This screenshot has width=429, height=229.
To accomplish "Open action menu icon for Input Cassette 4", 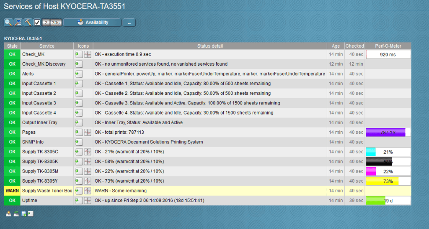I will pyautogui.click(x=79, y=113).
